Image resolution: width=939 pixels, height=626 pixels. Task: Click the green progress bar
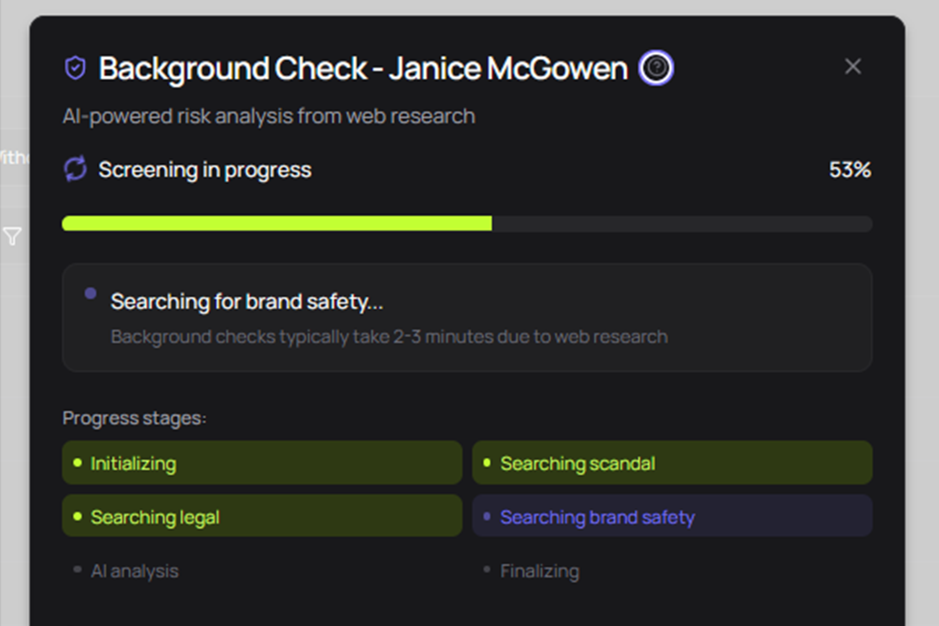pyautogui.click(x=277, y=224)
